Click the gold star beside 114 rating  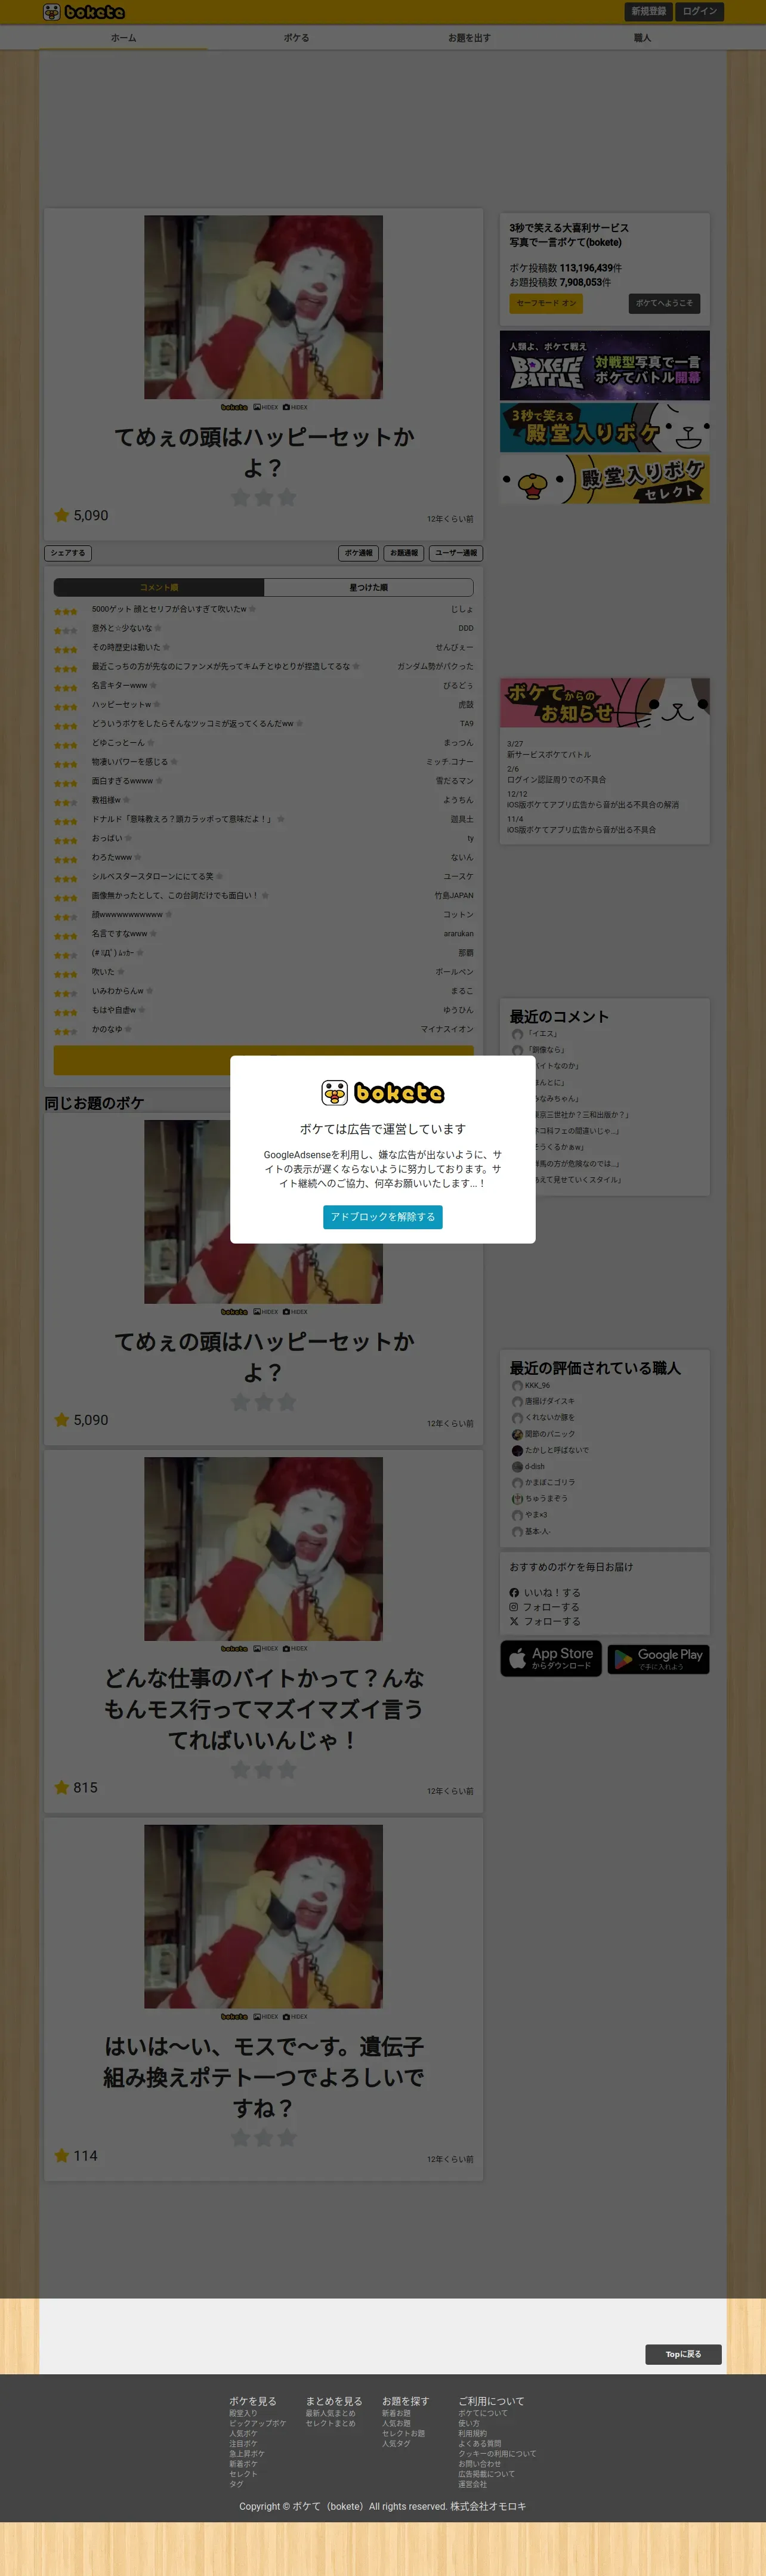pyautogui.click(x=62, y=2156)
